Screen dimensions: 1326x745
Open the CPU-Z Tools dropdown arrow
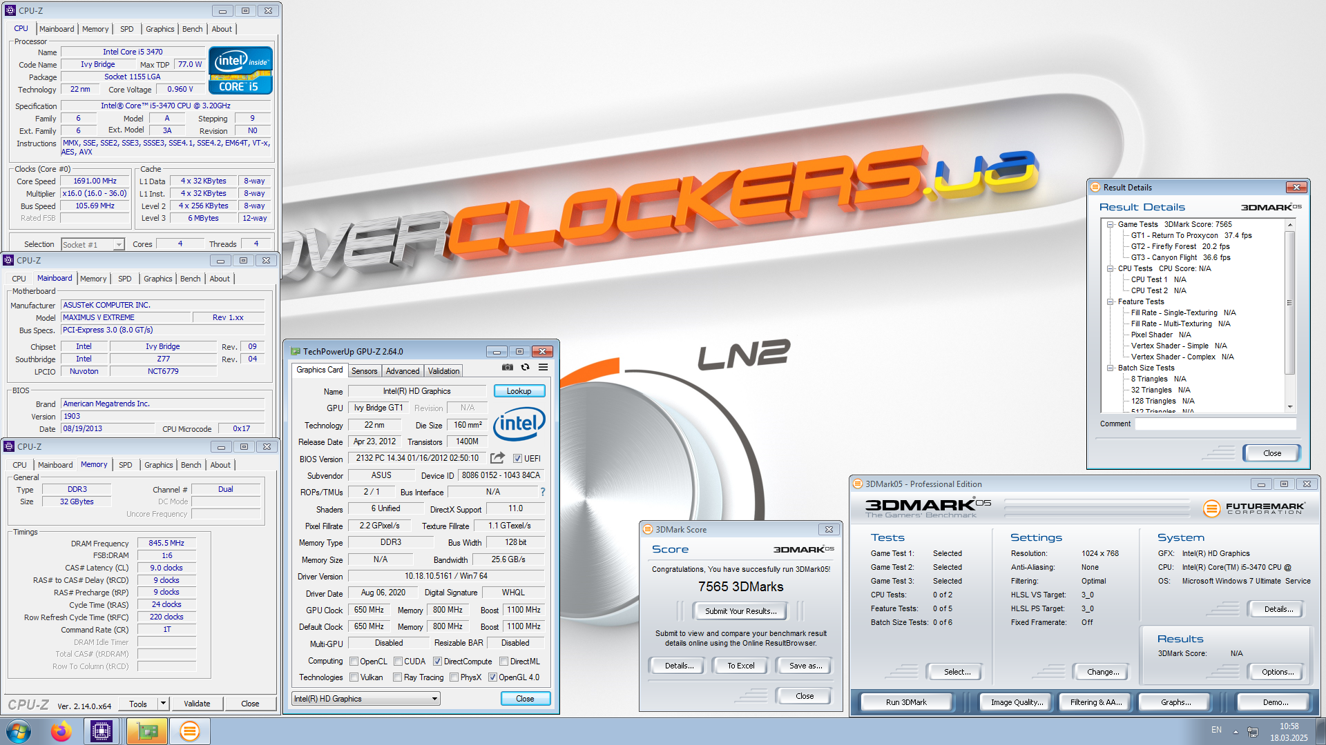point(163,704)
